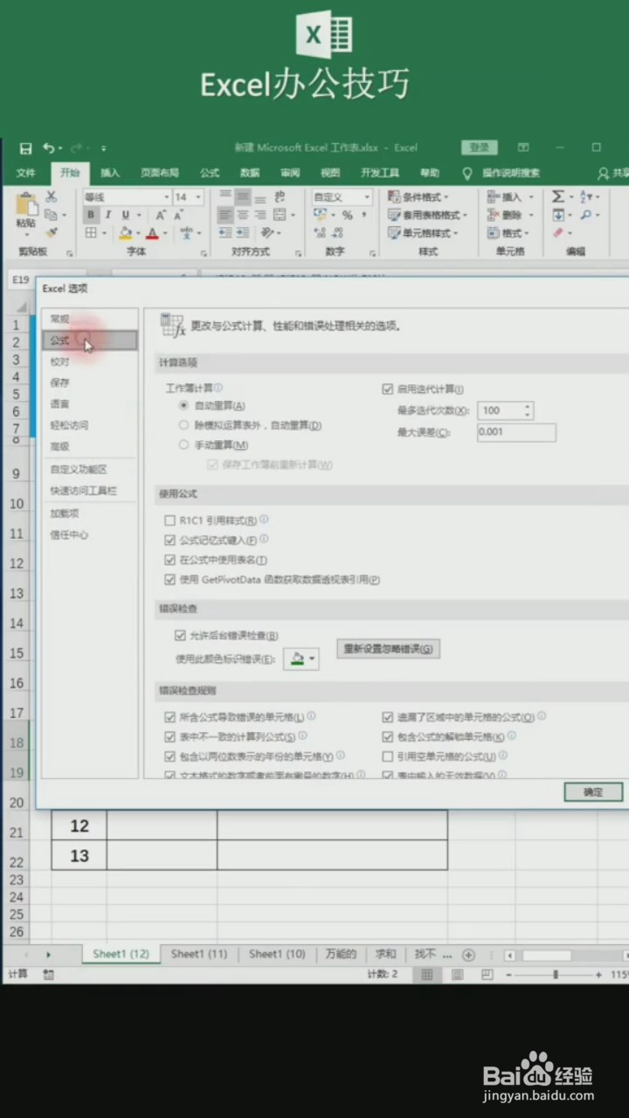This screenshot has height=1118, width=629.
Task: Switch to the Insert ribbon tab
Action: [x=110, y=173]
